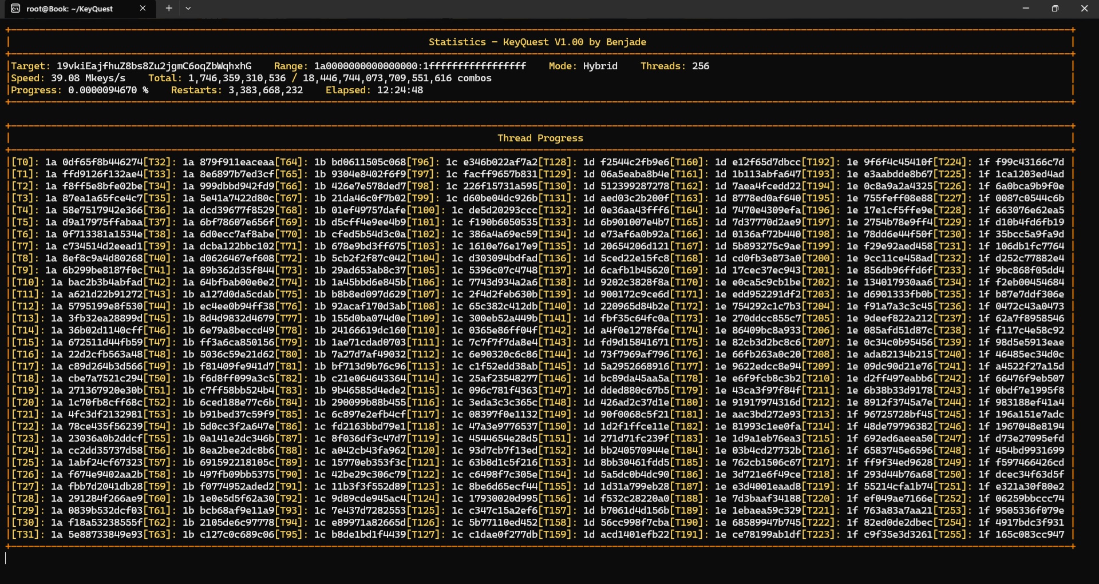Close the terminal window
The width and height of the screenshot is (1099, 584).
1084,9
